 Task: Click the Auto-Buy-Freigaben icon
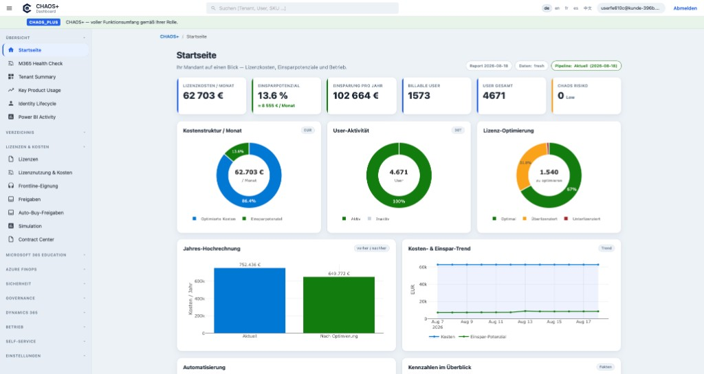(11, 212)
